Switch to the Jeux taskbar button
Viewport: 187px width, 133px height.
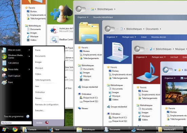61,130
